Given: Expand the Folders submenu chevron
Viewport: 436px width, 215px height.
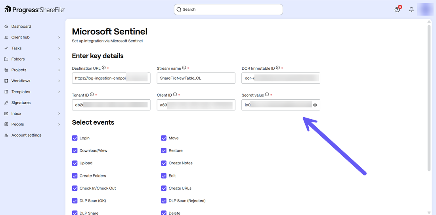Looking at the screenshot, I should pyautogui.click(x=59, y=59).
